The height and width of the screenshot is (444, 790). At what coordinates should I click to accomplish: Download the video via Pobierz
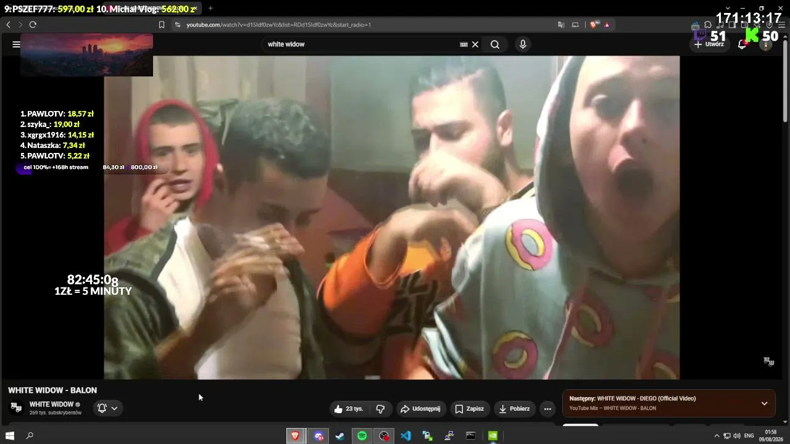514,409
